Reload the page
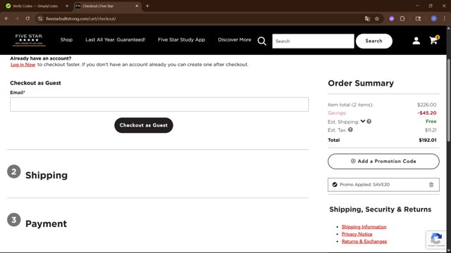This screenshot has width=451, height=253. pyautogui.click(x=27, y=19)
